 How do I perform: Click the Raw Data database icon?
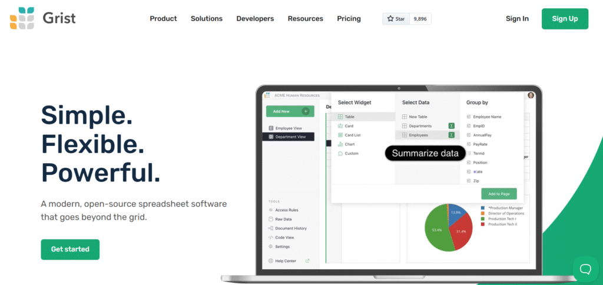pos(271,219)
